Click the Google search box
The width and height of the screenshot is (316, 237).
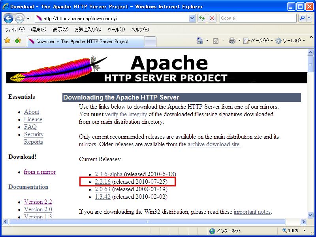(x=258, y=18)
